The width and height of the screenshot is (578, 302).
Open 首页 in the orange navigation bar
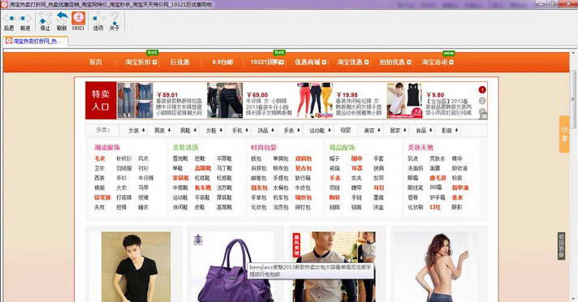click(96, 62)
